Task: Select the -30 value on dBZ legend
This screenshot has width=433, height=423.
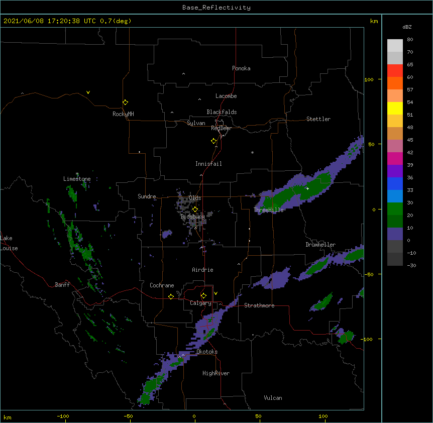Action: click(x=411, y=265)
